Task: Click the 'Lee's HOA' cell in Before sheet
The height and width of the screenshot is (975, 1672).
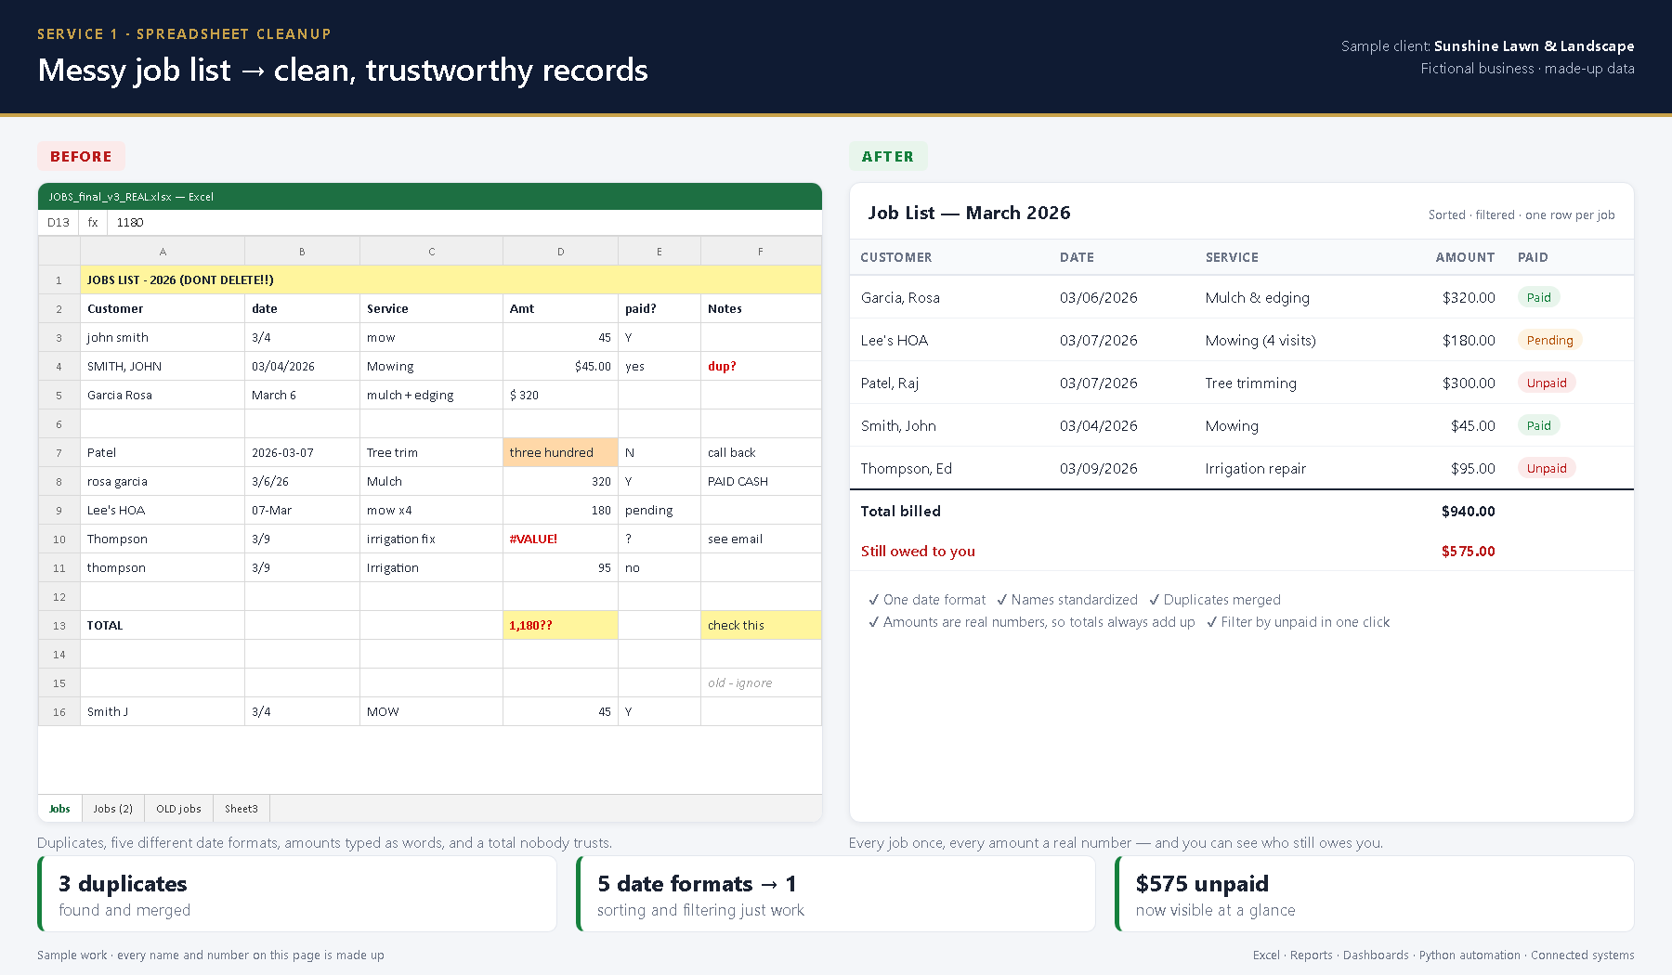Action: click(x=163, y=511)
